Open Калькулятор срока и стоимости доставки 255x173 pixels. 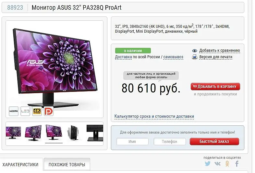coord(154,116)
